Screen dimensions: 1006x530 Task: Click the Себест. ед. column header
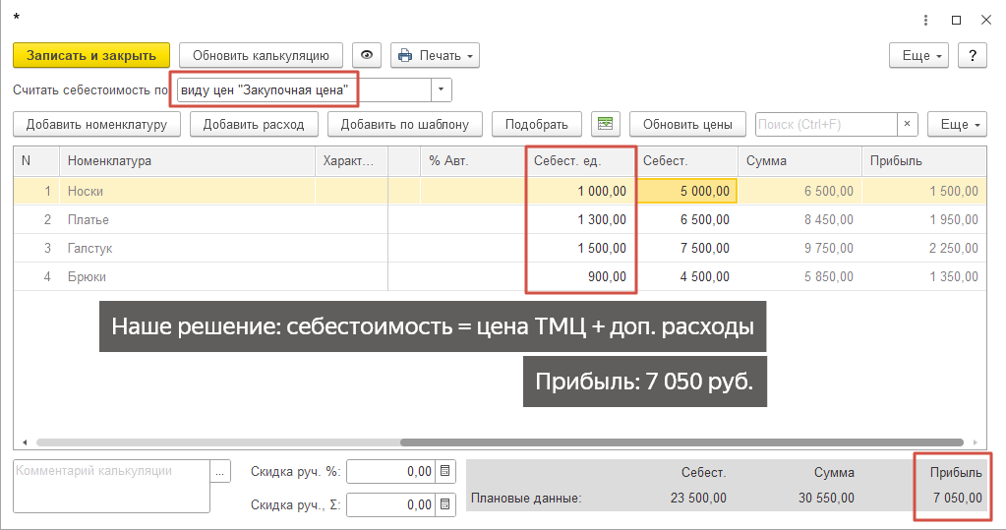pyautogui.click(x=580, y=161)
